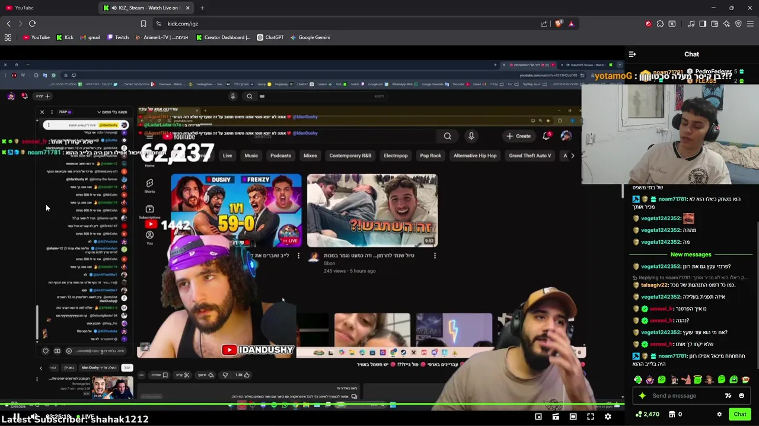Image resolution: width=759 pixels, height=426 pixels.
Task: Open the gmail bookmark
Action: tap(90, 37)
